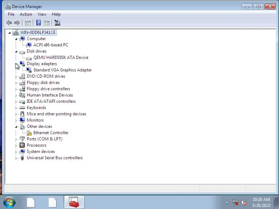Screen dimensions: 279x209
Task: Collapse the Computer category
Action: click(x=16, y=39)
